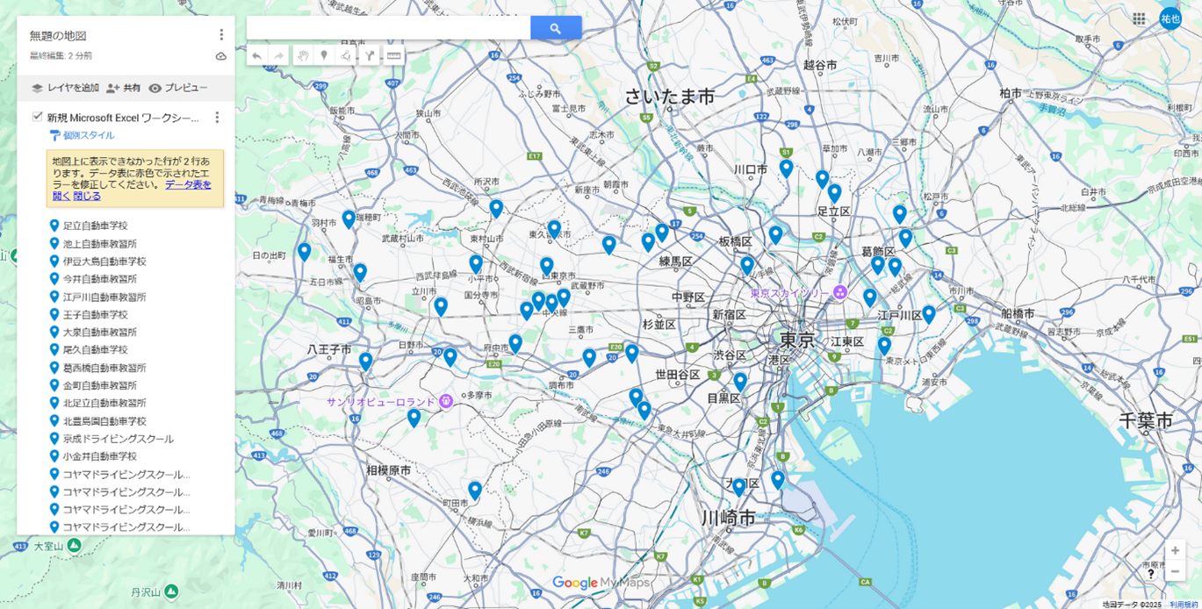Viewport: 1202px width, 609px height.
Task: Open the Excel layer three-dot options
Action: [x=217, y=118]
